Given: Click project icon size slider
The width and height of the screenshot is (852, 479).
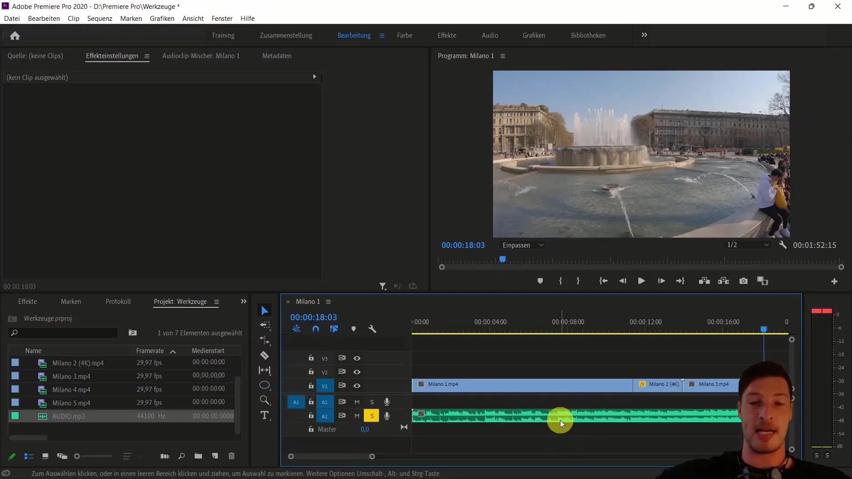Looking at the screenshot, I should click(x=93, y=456).
